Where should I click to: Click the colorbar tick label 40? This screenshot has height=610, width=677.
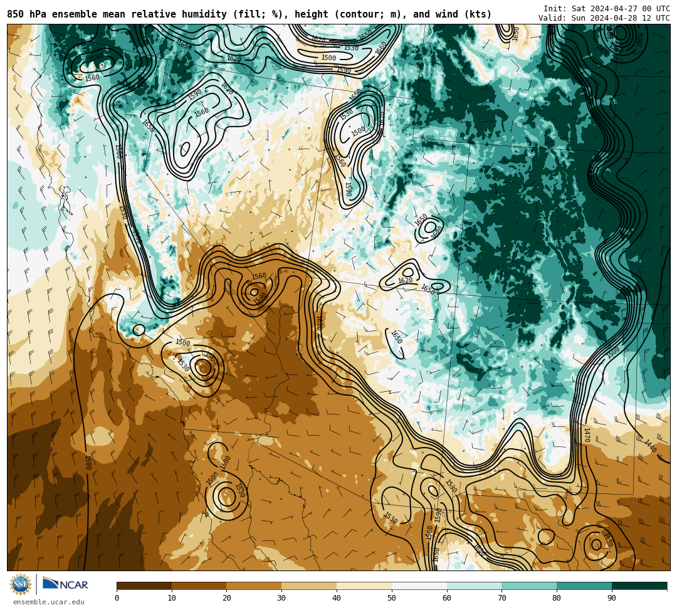coord(337,598)
